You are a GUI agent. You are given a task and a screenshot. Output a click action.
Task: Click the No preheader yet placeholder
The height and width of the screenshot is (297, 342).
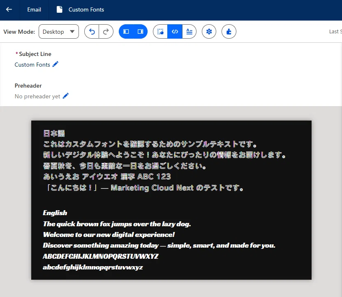[x=37, y=96]
